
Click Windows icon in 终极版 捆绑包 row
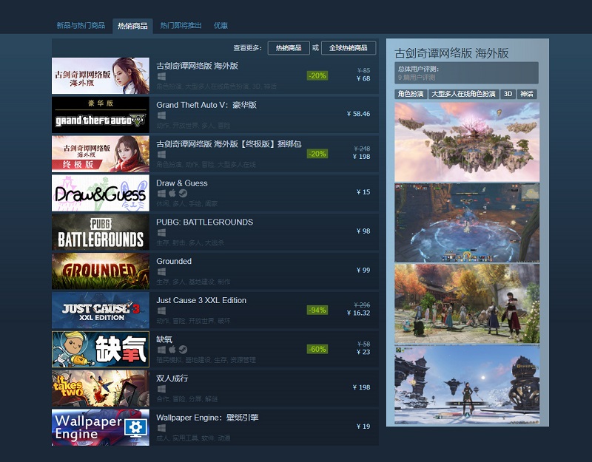pos(161,154)
